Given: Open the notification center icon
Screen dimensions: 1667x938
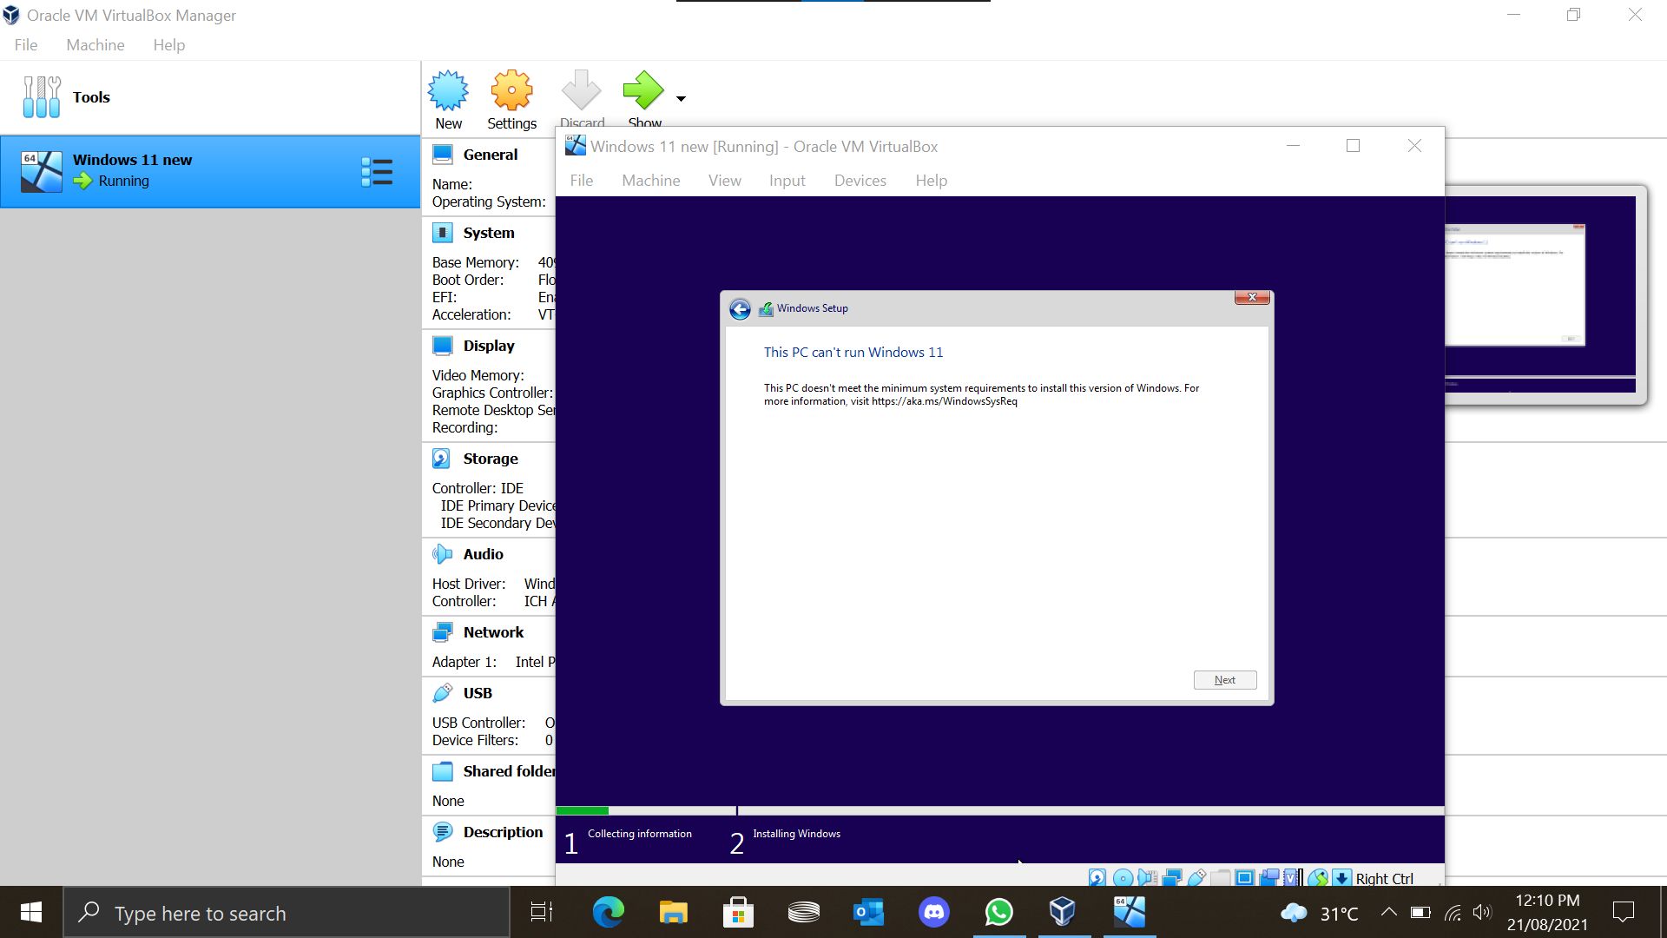Looking at the screenshot, I should pyautogui.click(x=1623, y=912).
